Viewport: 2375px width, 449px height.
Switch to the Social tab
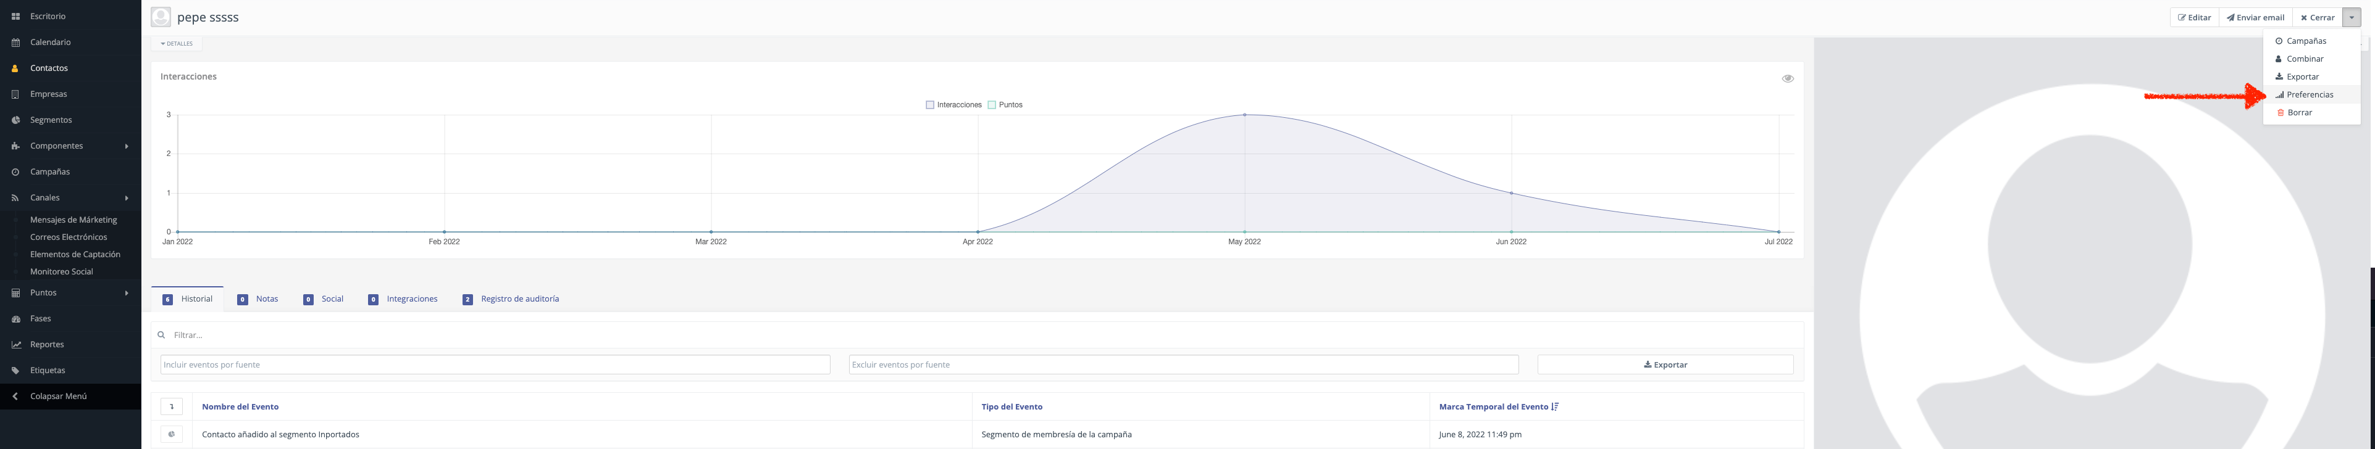323,299
